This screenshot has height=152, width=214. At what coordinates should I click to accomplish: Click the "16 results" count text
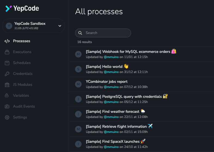tap(85, 42)
